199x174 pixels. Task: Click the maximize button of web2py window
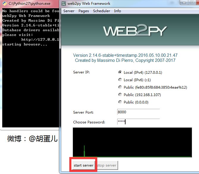[192, 3]
